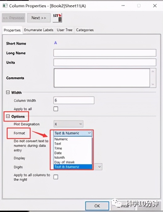Click the Comments scrollbar up arrow
The image size is (163, 212).
pyautogui.click(x=153, y=72)
